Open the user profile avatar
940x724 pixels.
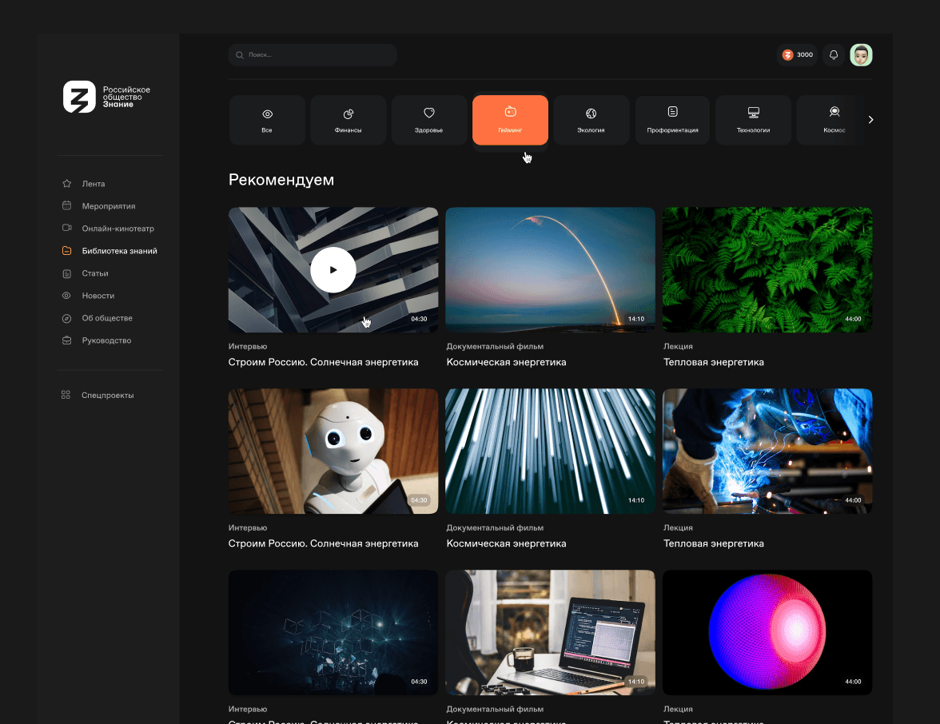click(x=861, y=54)
